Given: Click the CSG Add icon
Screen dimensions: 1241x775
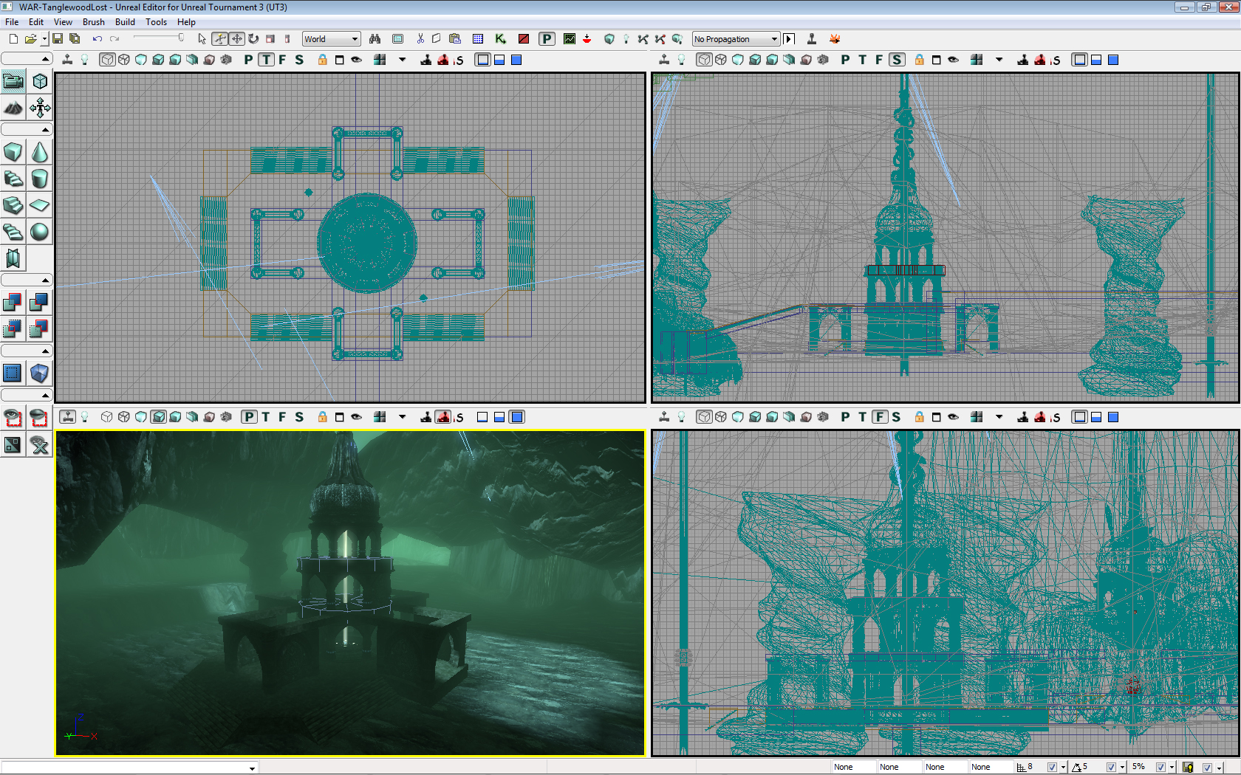Looking at the screenshot, I should click(x=13, y=302).
